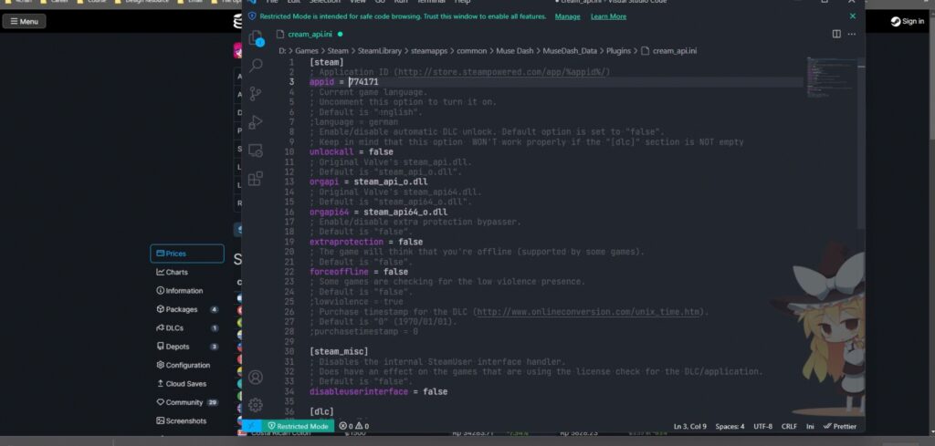The width and height of the screenshot is (935, 446).
Task: Select DLCs in the SteamDB sidebar
Action: point(187,328)
